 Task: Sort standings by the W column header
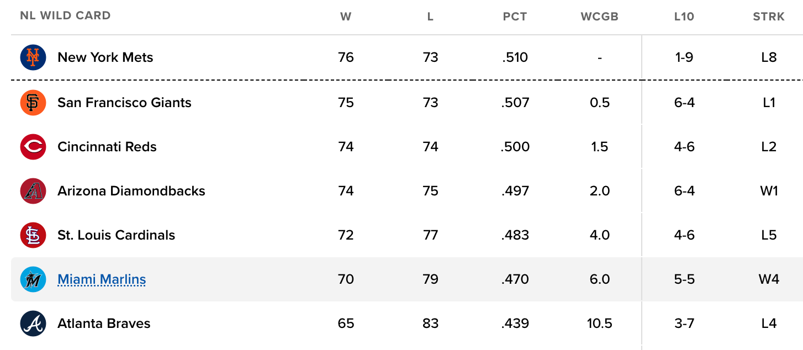coord(346,17)
